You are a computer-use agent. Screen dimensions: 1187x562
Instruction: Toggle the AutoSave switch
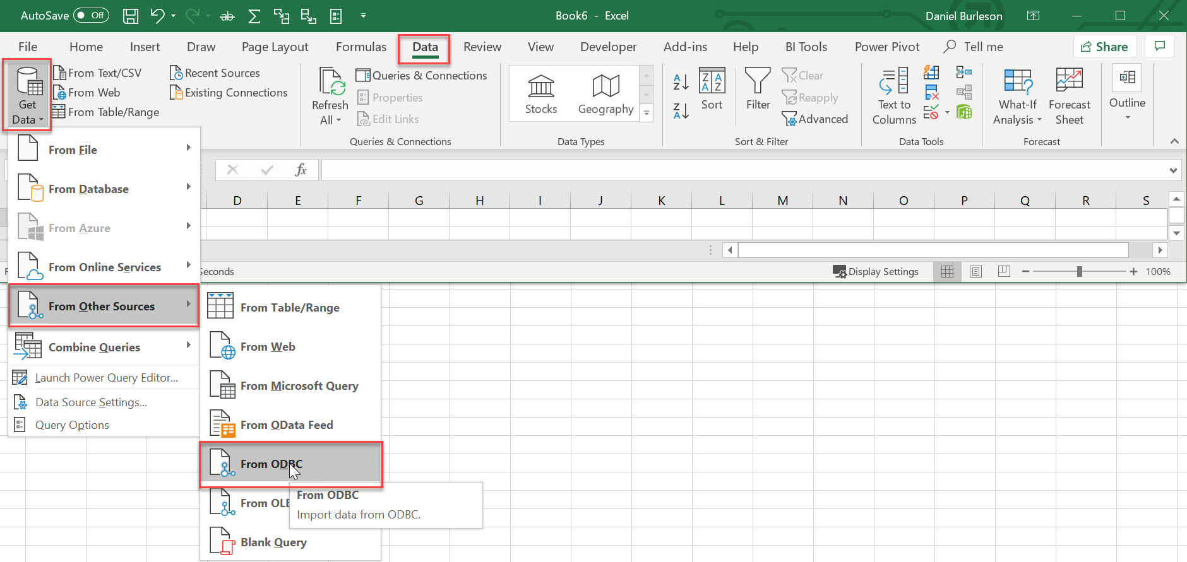coord(91,16)
